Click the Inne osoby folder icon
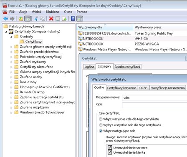 pos(16,82)
